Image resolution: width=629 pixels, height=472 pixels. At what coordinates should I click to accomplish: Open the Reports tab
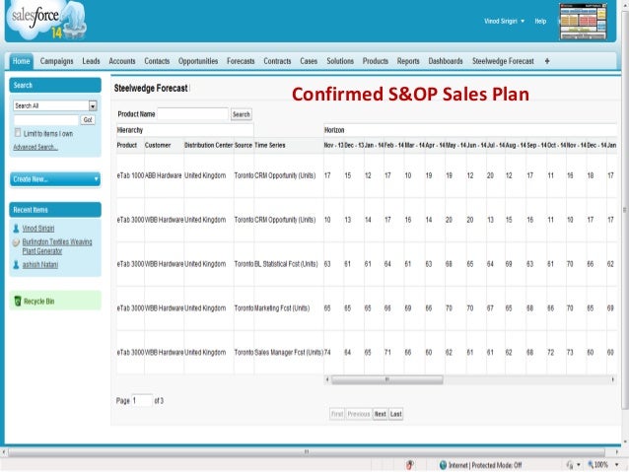click(408, 61)
